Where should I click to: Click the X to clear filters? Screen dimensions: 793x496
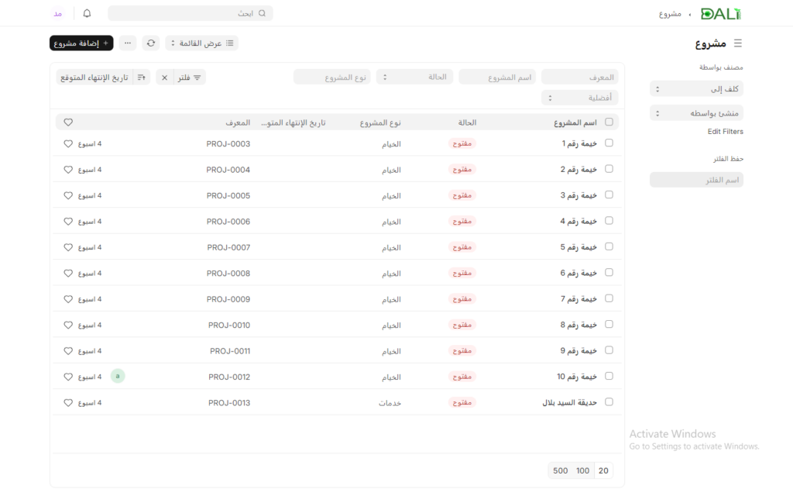click(x=164, y=77)
